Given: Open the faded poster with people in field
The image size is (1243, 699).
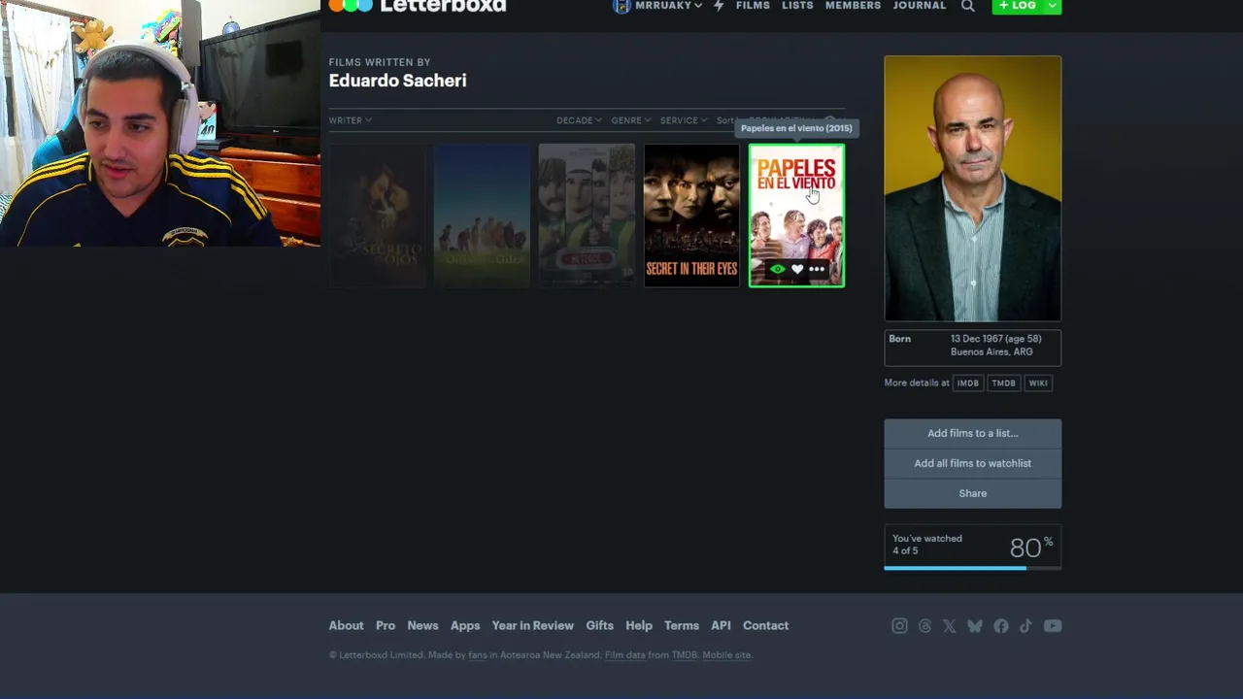Looking at the screenshot, I should point(482,216).
